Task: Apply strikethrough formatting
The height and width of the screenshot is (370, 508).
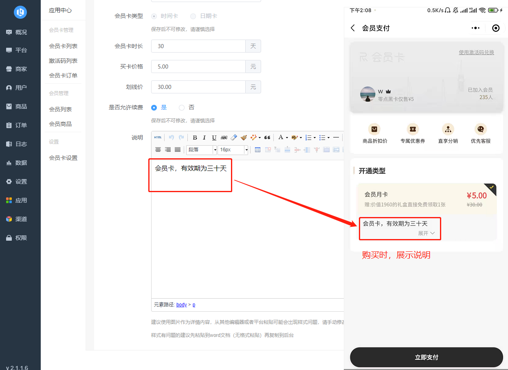Action: (224, 137)
